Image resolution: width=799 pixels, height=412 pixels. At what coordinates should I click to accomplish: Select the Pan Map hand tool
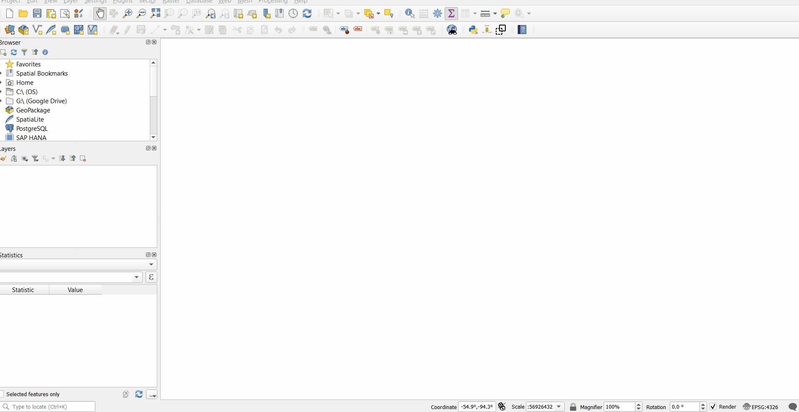pos(100,14)
